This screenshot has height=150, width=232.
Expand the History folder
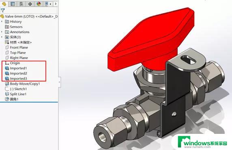[2, 21]
